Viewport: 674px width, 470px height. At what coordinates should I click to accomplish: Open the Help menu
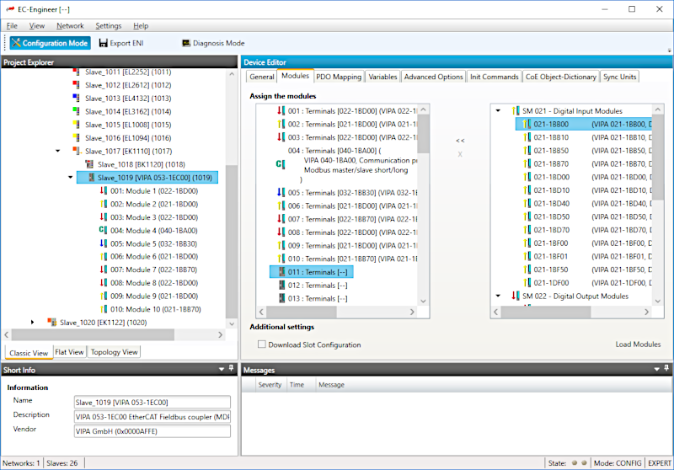point(141,26)
